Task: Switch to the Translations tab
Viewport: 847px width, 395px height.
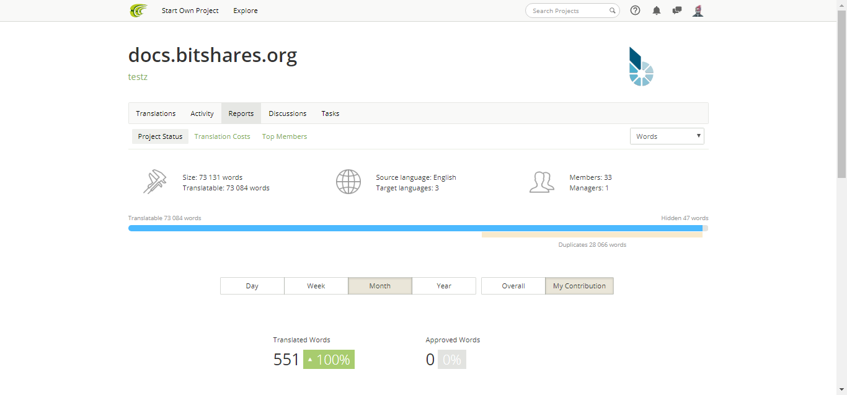Action: [156, 113]
